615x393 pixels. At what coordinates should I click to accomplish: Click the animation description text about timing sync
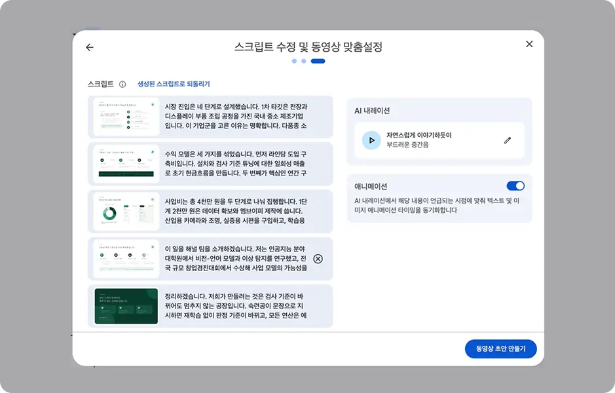437,206
